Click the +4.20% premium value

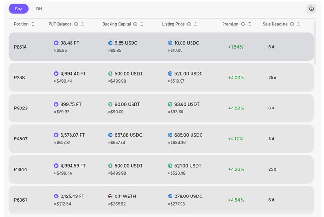236,169
